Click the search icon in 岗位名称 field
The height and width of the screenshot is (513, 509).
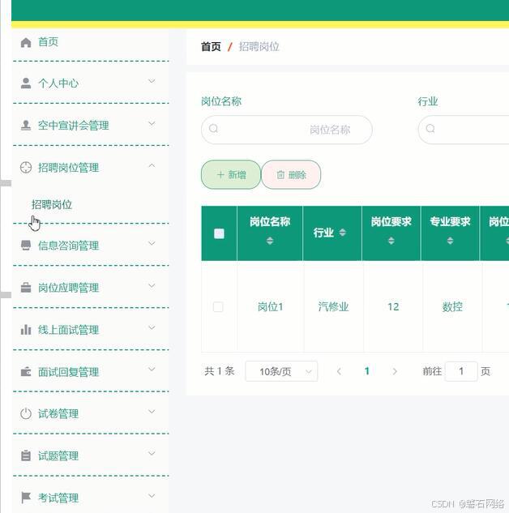click(x=214, y=129)
